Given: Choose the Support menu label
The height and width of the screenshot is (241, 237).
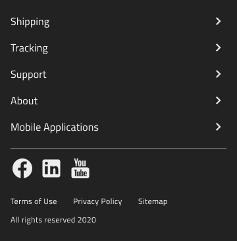Looking at the screenshot, I should [x=28, y=75].
